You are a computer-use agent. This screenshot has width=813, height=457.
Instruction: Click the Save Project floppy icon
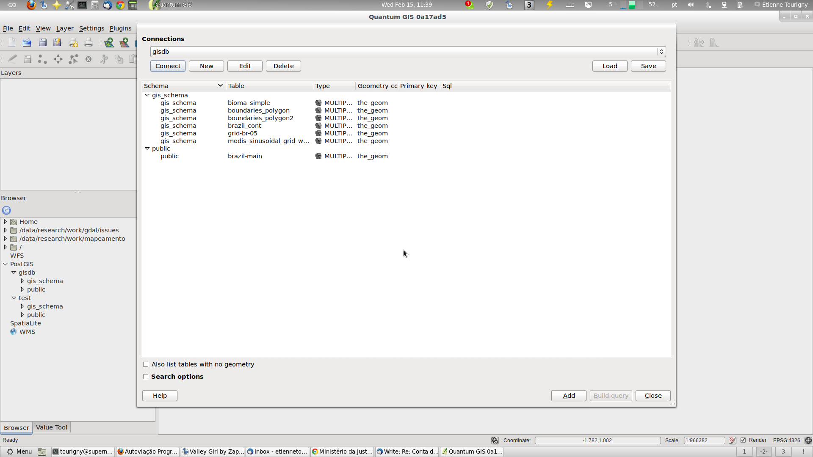coord(42,42)
